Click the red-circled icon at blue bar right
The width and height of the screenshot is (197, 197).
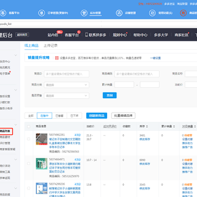tap(183, 13)
